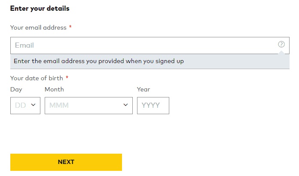The height and width of the screenshot is (176, 299).
Task: Click the email hint tooltip text
Action: point(99,61)
